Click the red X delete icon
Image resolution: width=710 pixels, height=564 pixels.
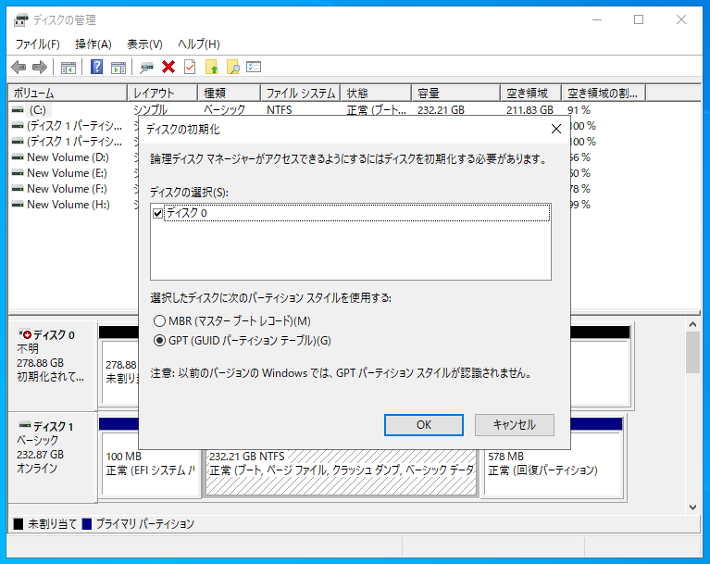[x=168, y=67]
